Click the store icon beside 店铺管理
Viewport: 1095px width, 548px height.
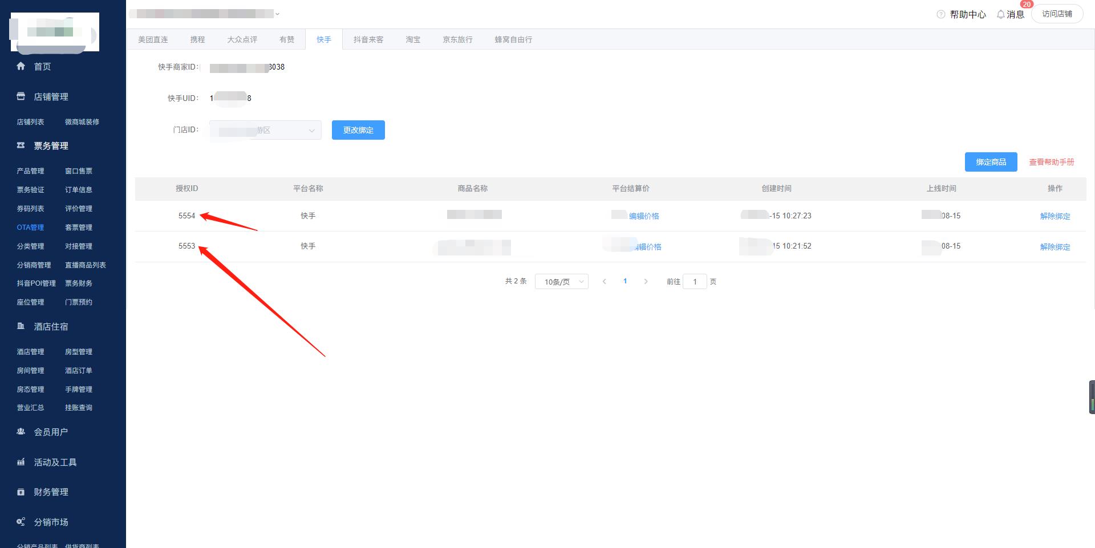21,96
